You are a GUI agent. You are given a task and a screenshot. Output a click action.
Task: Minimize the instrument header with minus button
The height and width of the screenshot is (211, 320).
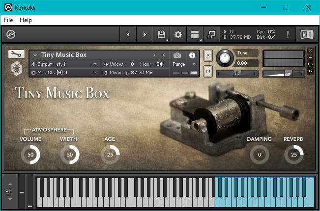(310, 57)
